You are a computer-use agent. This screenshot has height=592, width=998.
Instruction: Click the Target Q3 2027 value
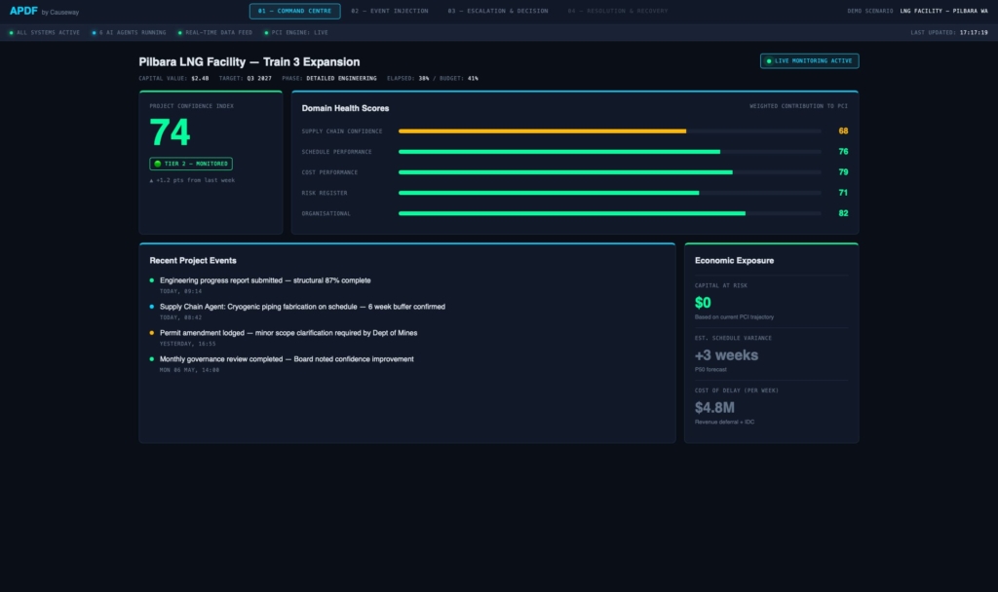point(259,78)
